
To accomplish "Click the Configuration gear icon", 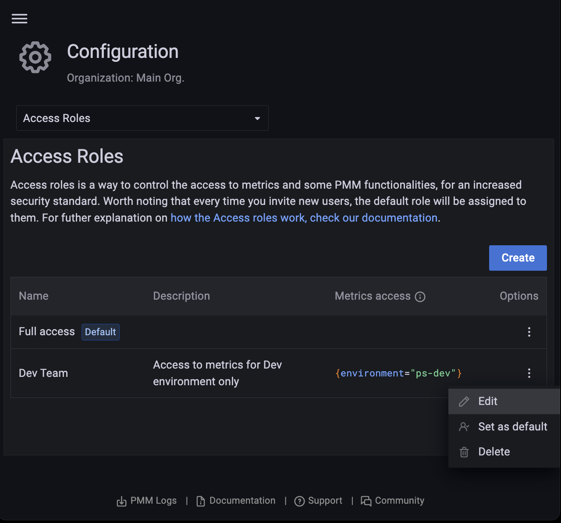I will [x=35, y=57].
